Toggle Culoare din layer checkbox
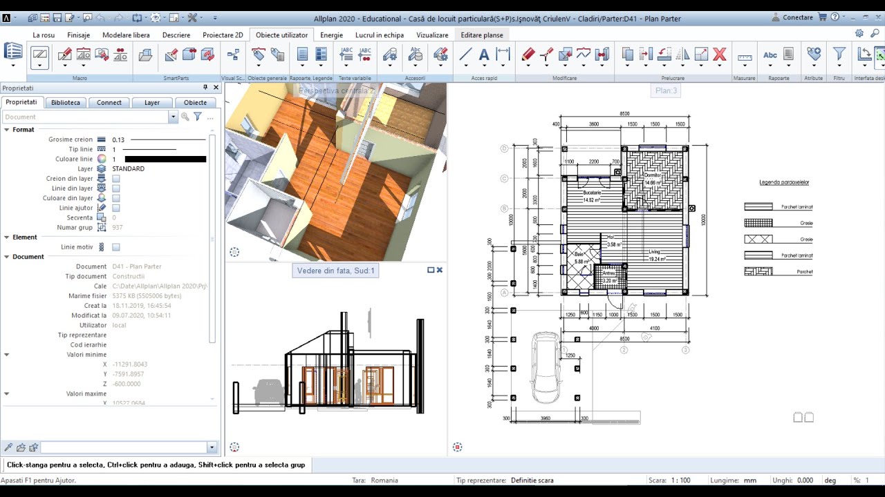 click(116, 198)
